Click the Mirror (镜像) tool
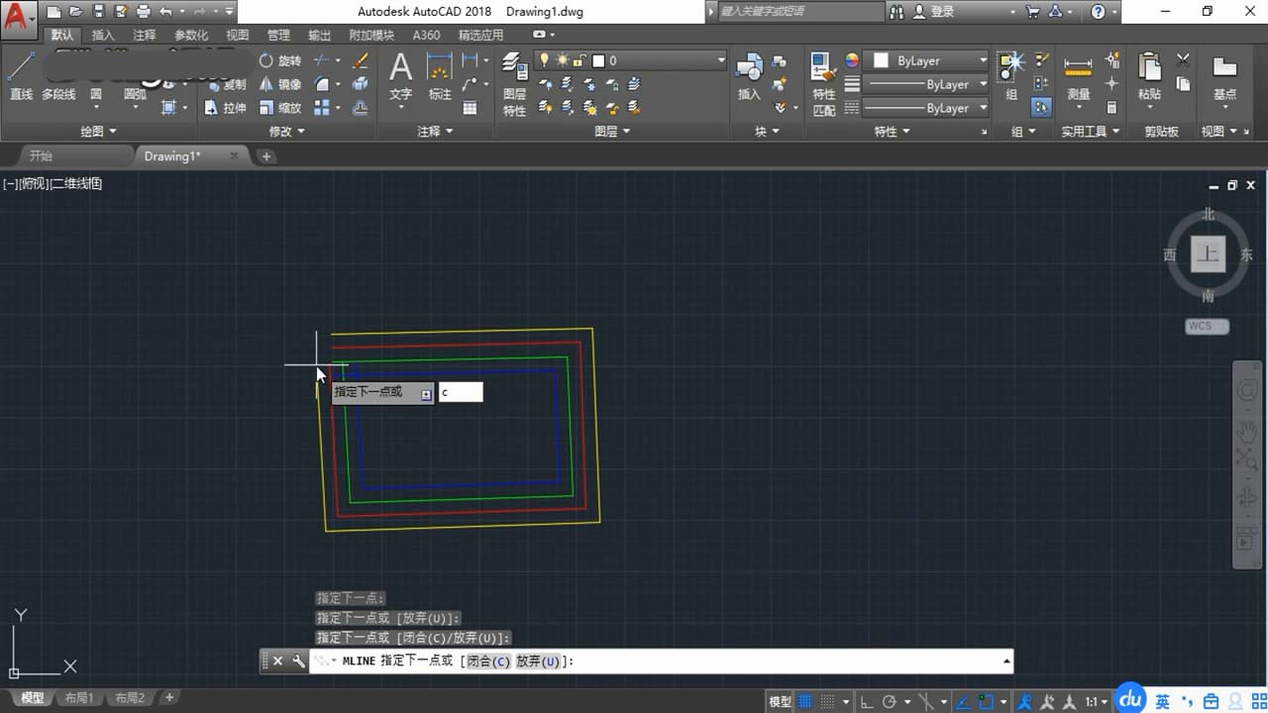The image size is (1268, 713). 280,84
